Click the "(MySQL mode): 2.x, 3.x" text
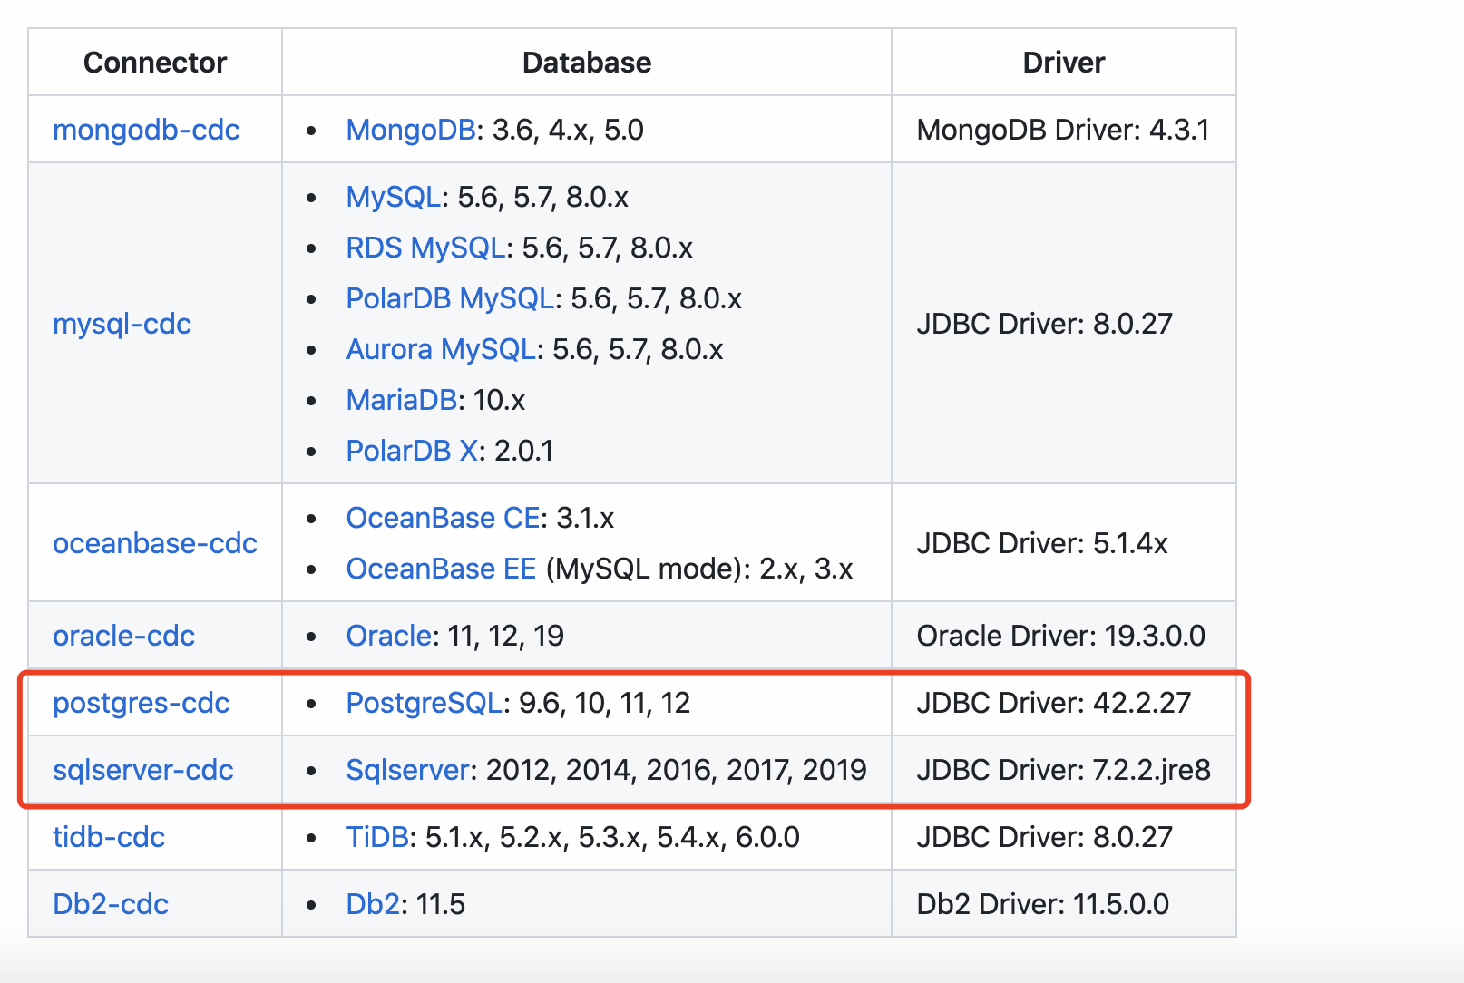The width and height of the screenshot is (1464, 983). point(699,569)
